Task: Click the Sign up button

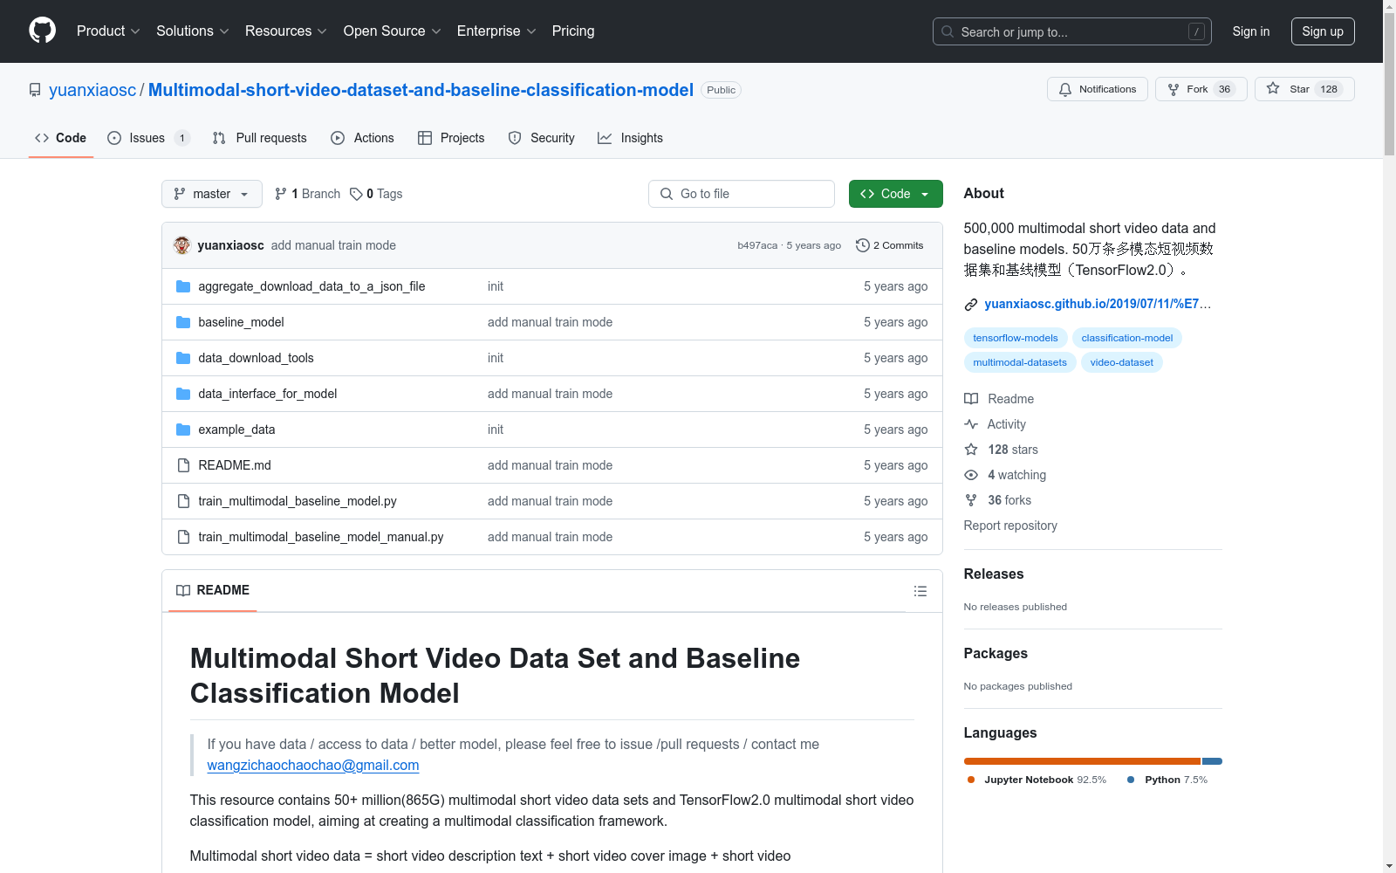Action: tap(1323, 31)
